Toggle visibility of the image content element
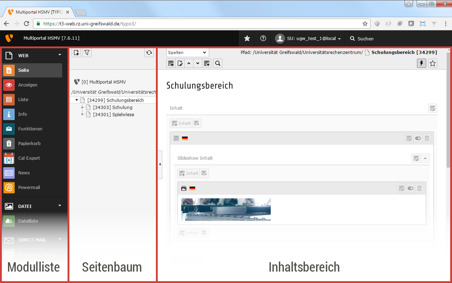The image size is (452, 283). click(x=411, y=188)
